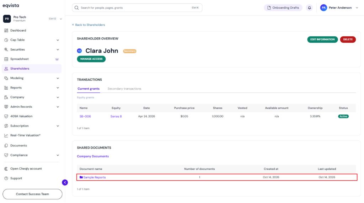Image resolution: width=364 pixels, height=203 pixels.
Task: Click the eqvista logo
Action: point(11,6)
